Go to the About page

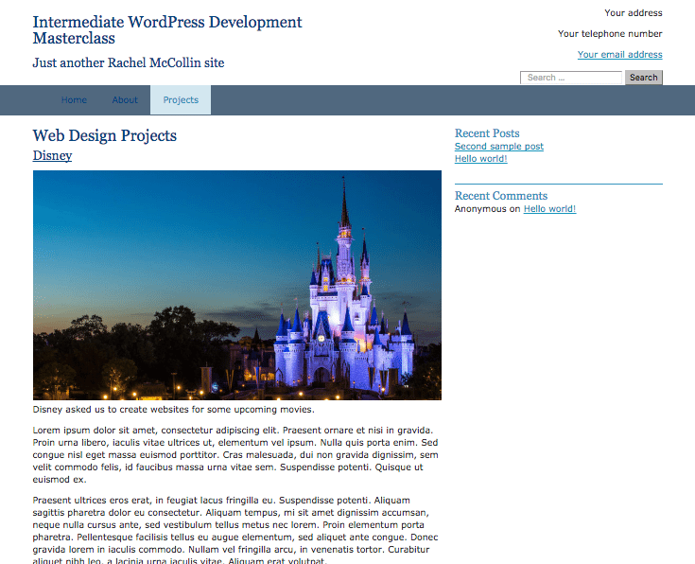125,100
